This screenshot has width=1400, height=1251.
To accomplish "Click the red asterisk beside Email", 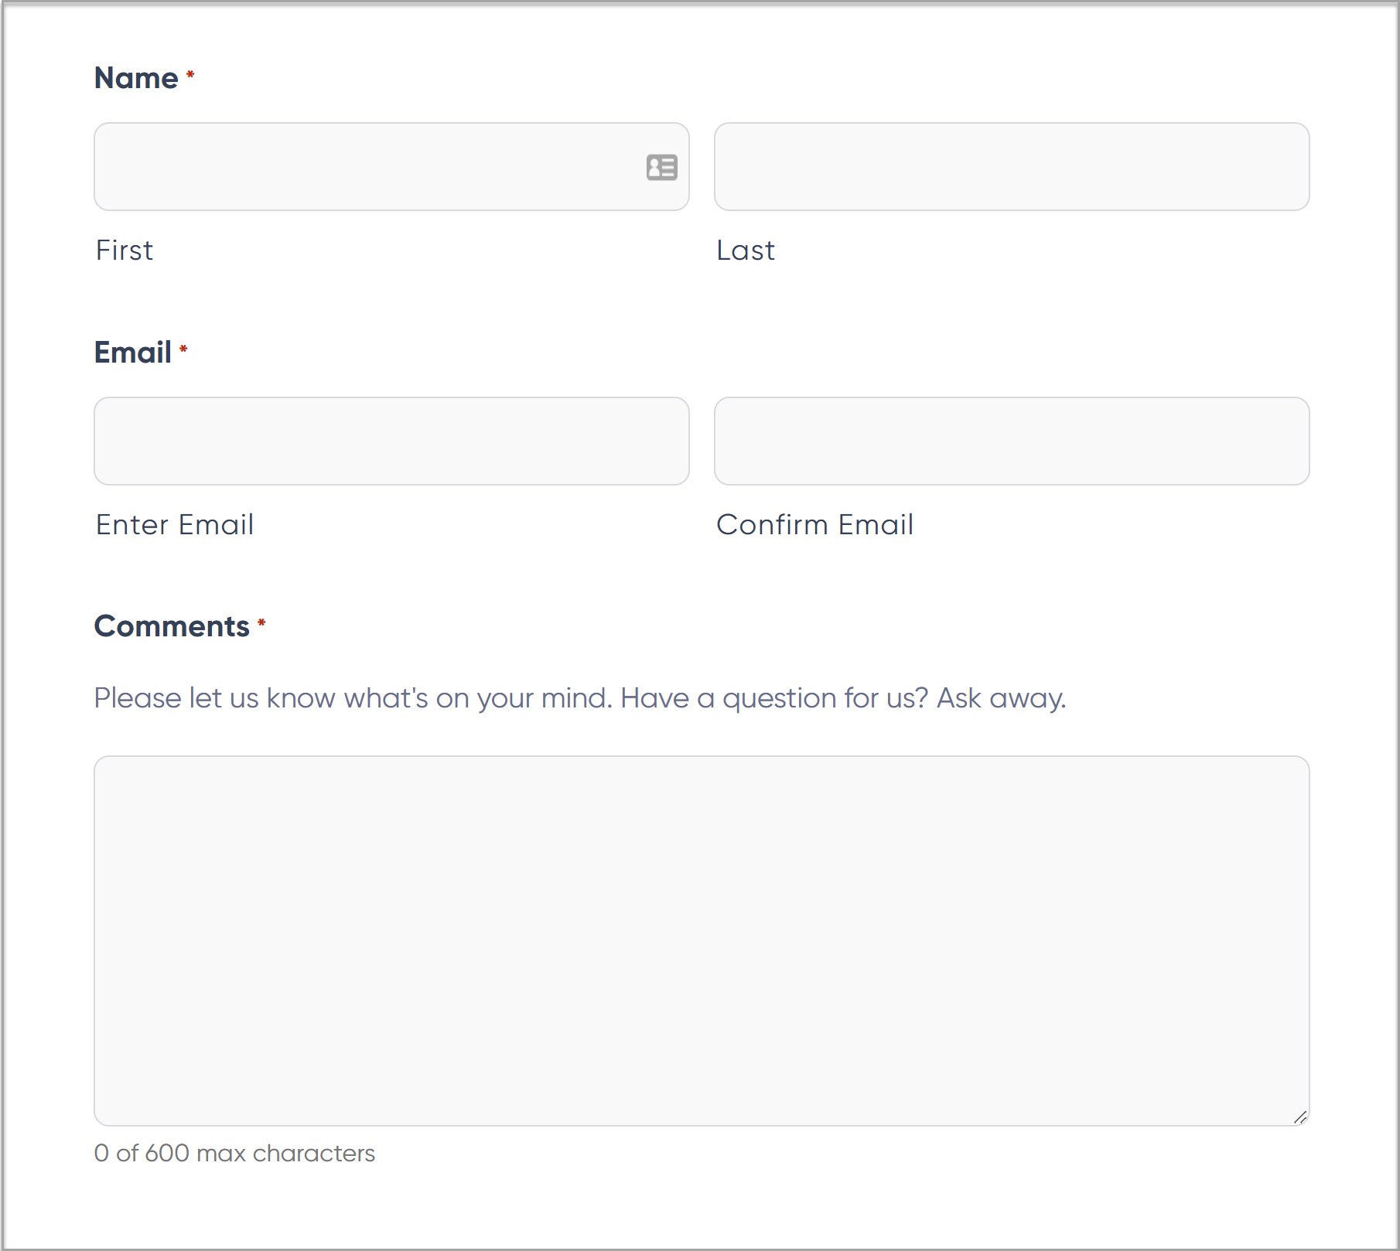I will pyautogui.click(x=183, y=349).
